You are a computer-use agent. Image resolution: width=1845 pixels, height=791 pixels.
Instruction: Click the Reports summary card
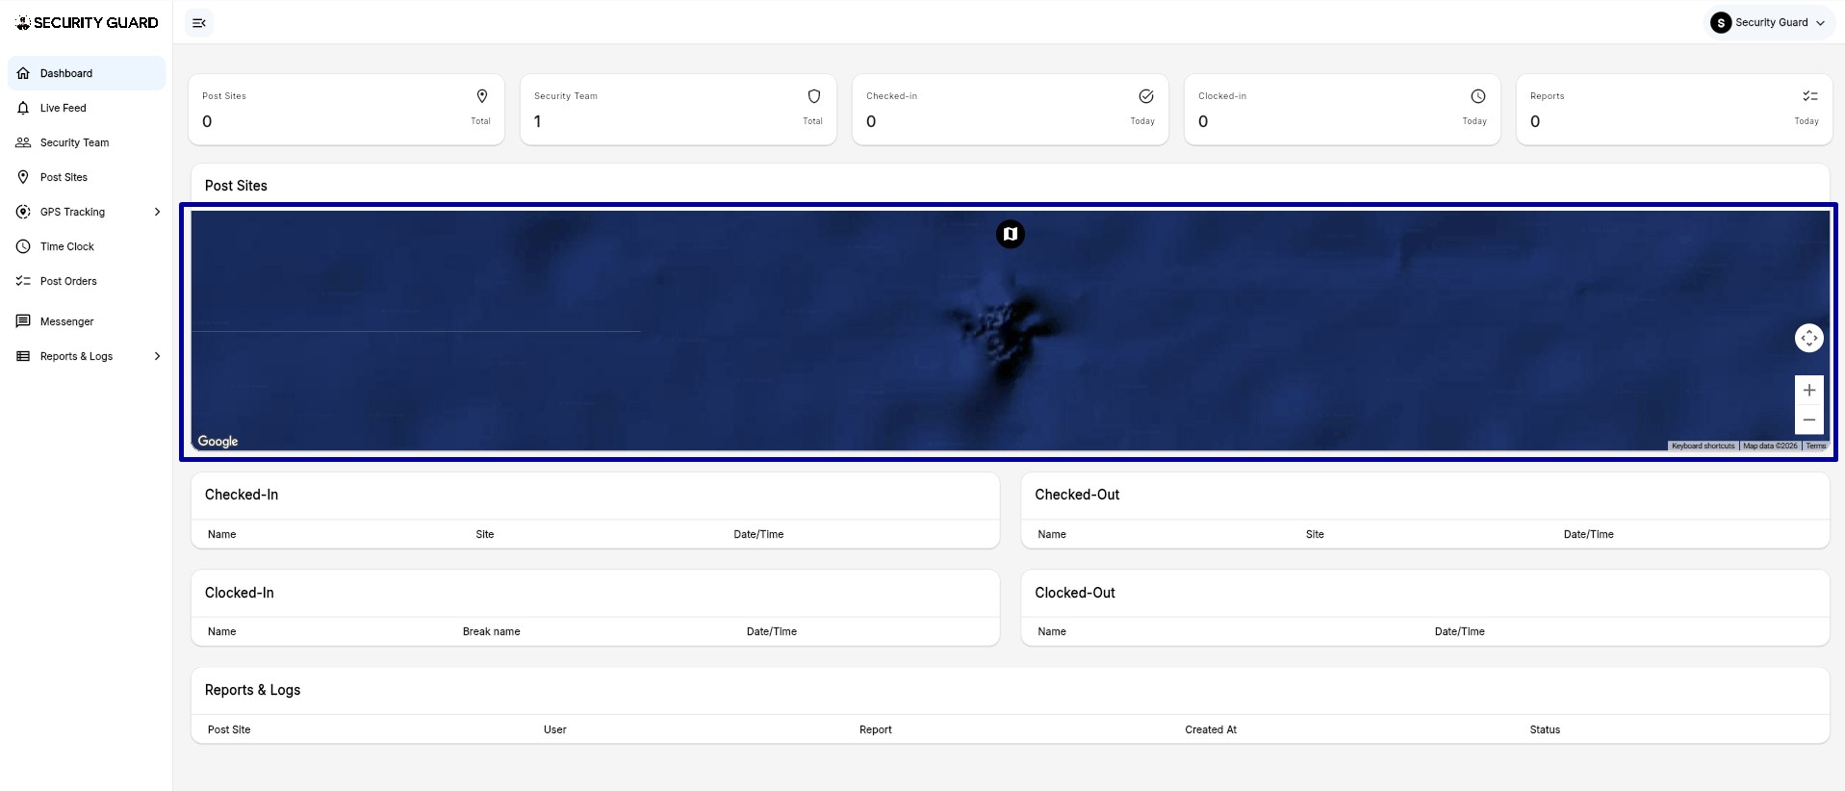click(1675, 110)
